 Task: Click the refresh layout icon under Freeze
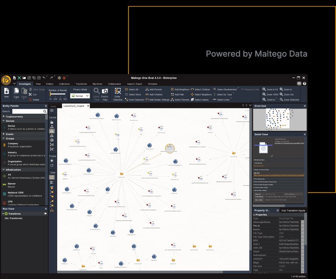[x=52, y=166]
